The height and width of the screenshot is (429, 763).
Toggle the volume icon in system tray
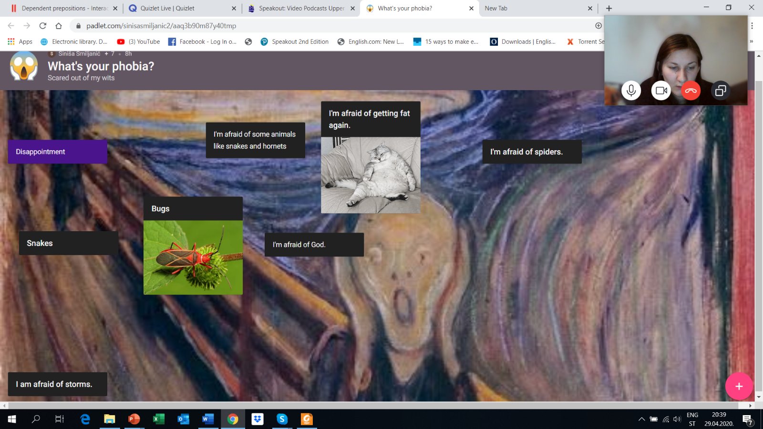point(677,419)
